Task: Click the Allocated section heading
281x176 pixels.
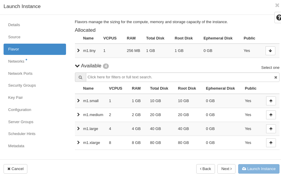Action: tap(85, 30)
